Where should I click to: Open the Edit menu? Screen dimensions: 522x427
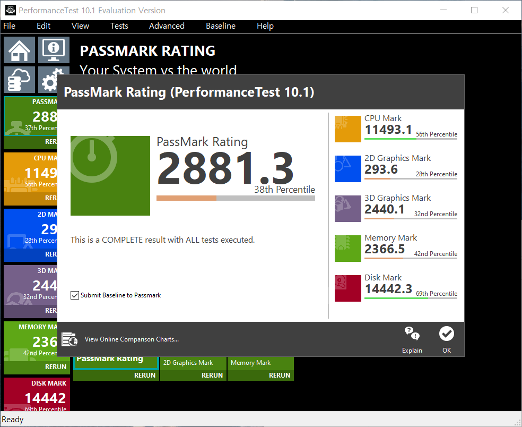click(43, 26)
